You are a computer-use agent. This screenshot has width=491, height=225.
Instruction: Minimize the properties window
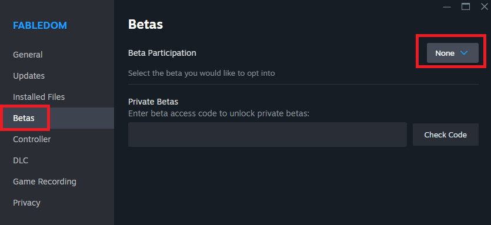coord(447,6)
